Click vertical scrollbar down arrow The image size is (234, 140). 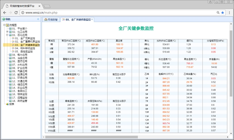(231, 134)
